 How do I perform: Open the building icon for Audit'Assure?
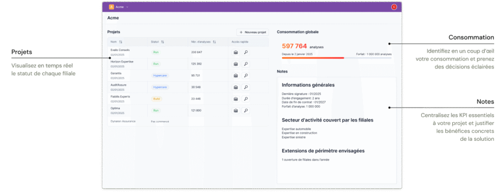tap(236, 87)
